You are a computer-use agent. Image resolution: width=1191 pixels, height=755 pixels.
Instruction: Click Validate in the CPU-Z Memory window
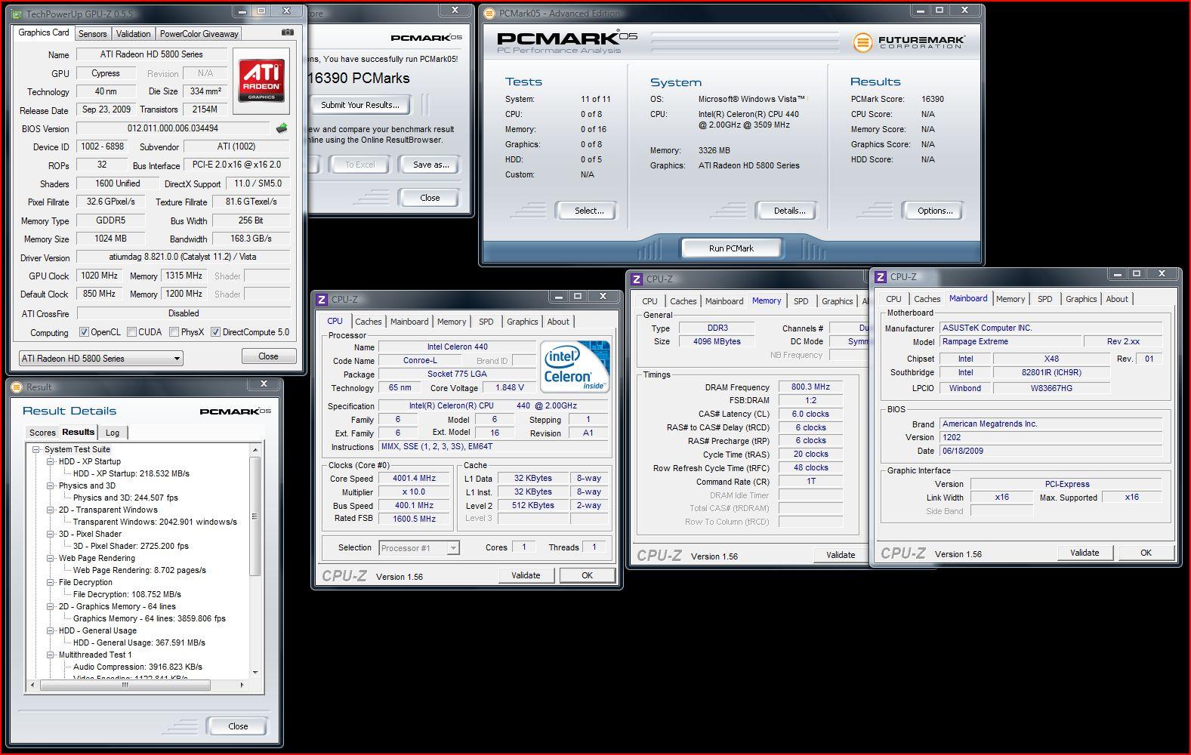pos(841,555)
